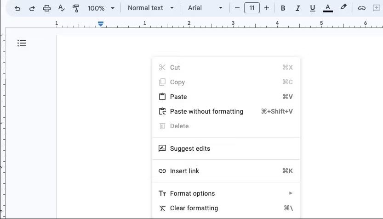383x219 pixels.
Task: Print the document using printer icon
Action: [x=46, y=8]
